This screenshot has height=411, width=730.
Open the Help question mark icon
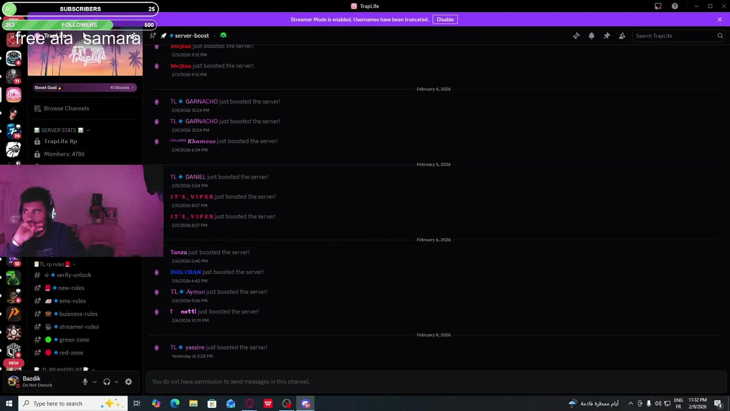[675, 6]
